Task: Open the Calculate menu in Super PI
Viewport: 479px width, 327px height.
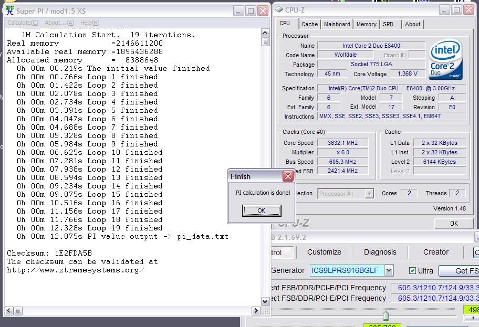Action: pyautogui.click(x=23, y=23)
